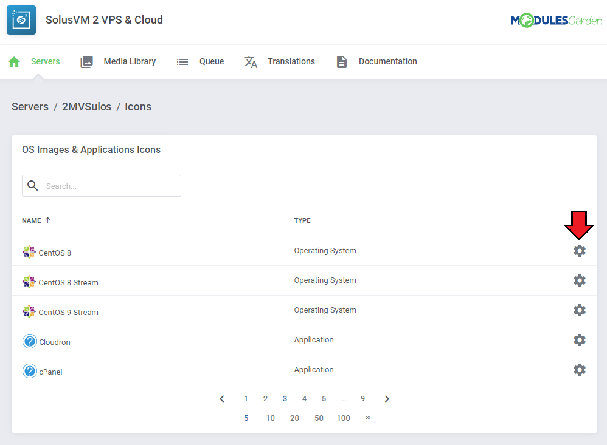This screenshot has width=607, height=445.
Task: Click Application type for cPanel
Action: [x=314, y=369]
